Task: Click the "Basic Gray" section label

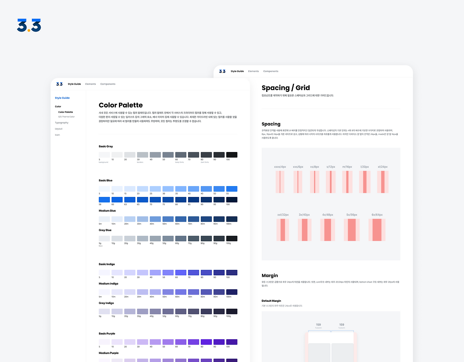Action: coord(106,147)
